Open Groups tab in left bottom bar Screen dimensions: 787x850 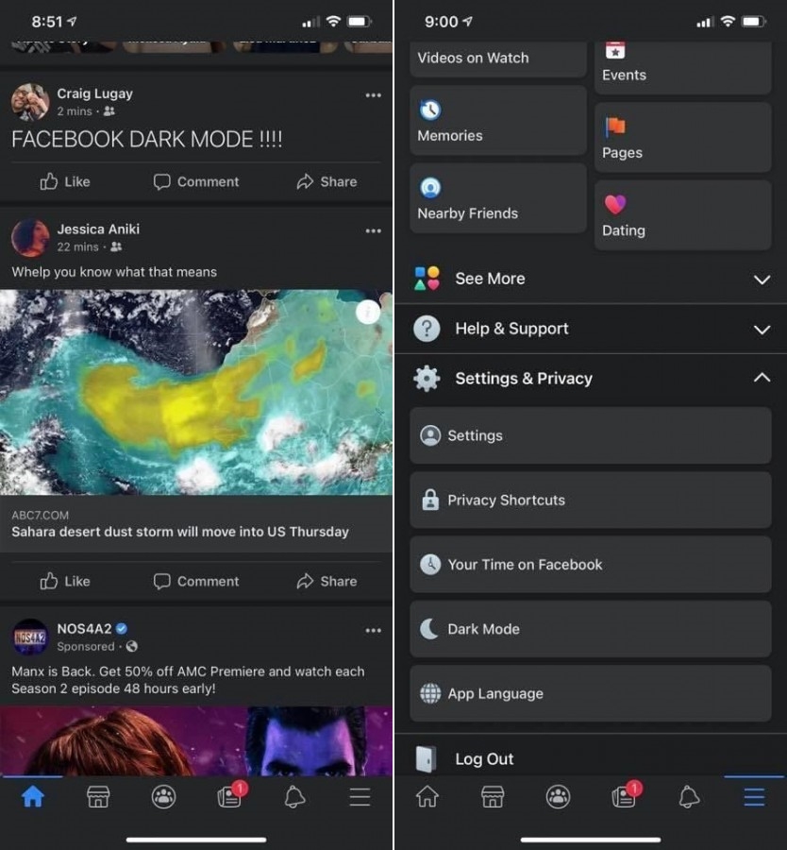(x=163, y=797)
